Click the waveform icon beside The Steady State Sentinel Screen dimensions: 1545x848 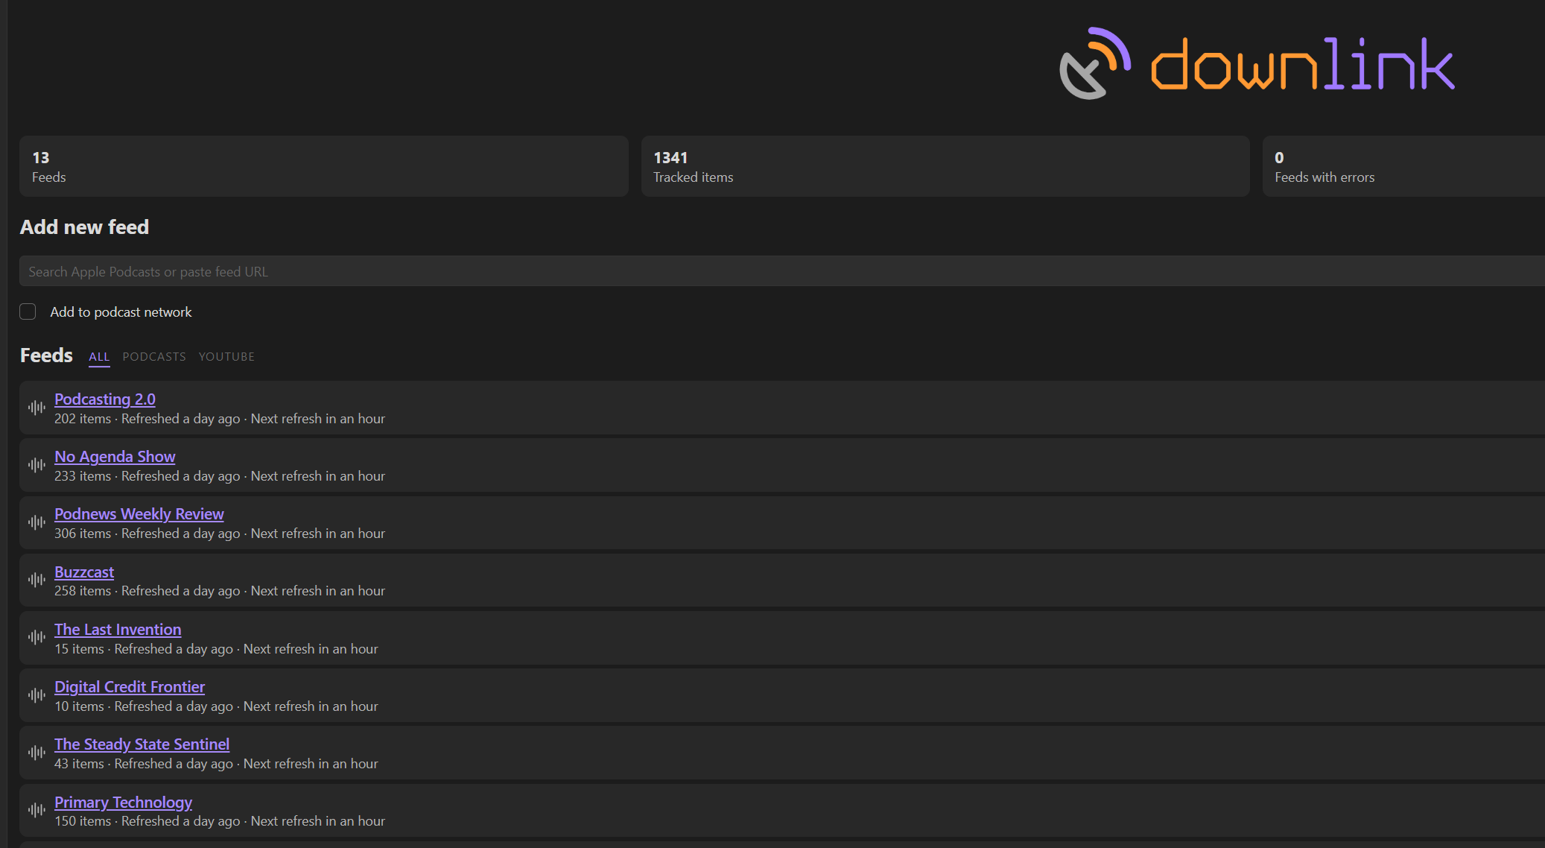tap(37, 753)
